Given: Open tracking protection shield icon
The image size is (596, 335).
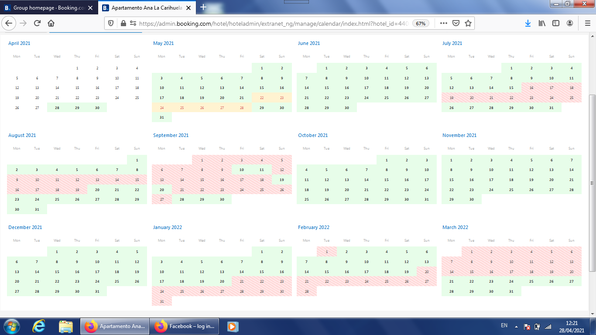Looking at the screenshot, I should pos(111,24).
